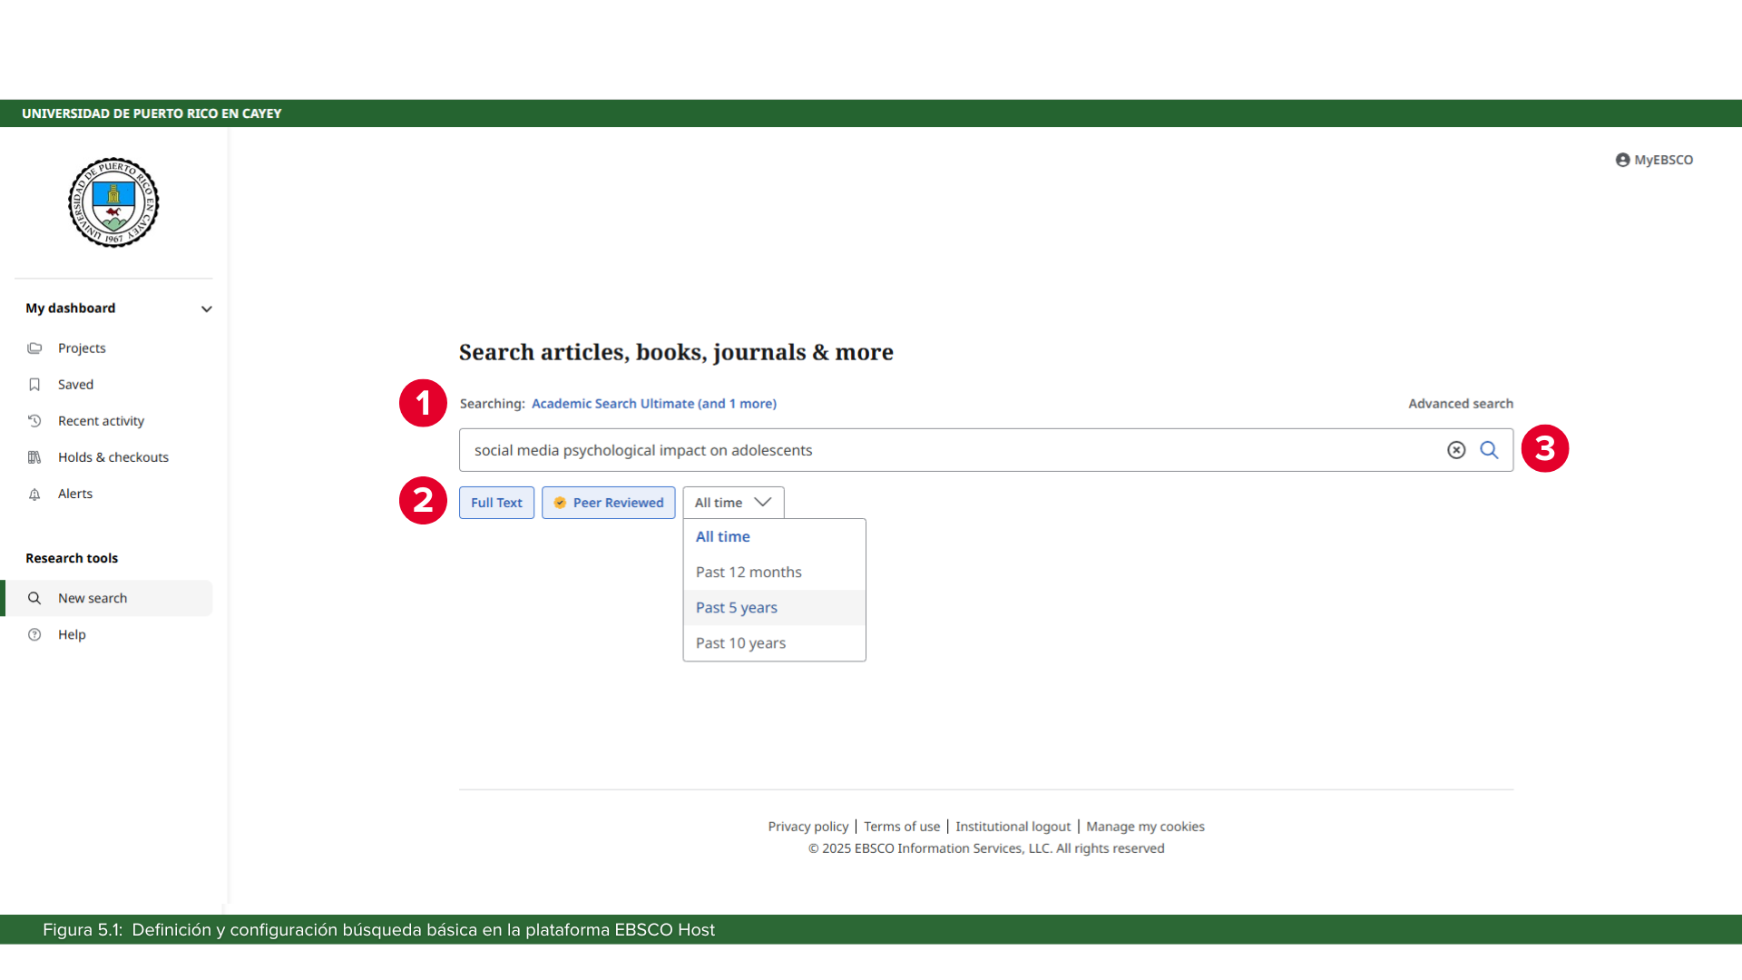Click the Holds & checkouts books icon

click(x=34, y=457)
